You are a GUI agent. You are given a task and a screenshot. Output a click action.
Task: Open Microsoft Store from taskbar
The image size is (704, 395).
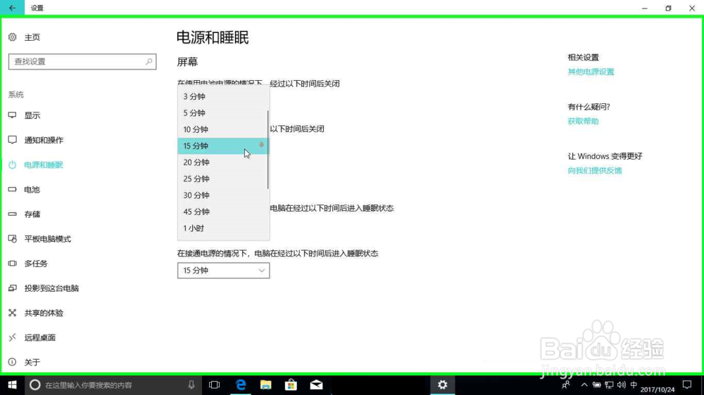[x=291, y=384]
